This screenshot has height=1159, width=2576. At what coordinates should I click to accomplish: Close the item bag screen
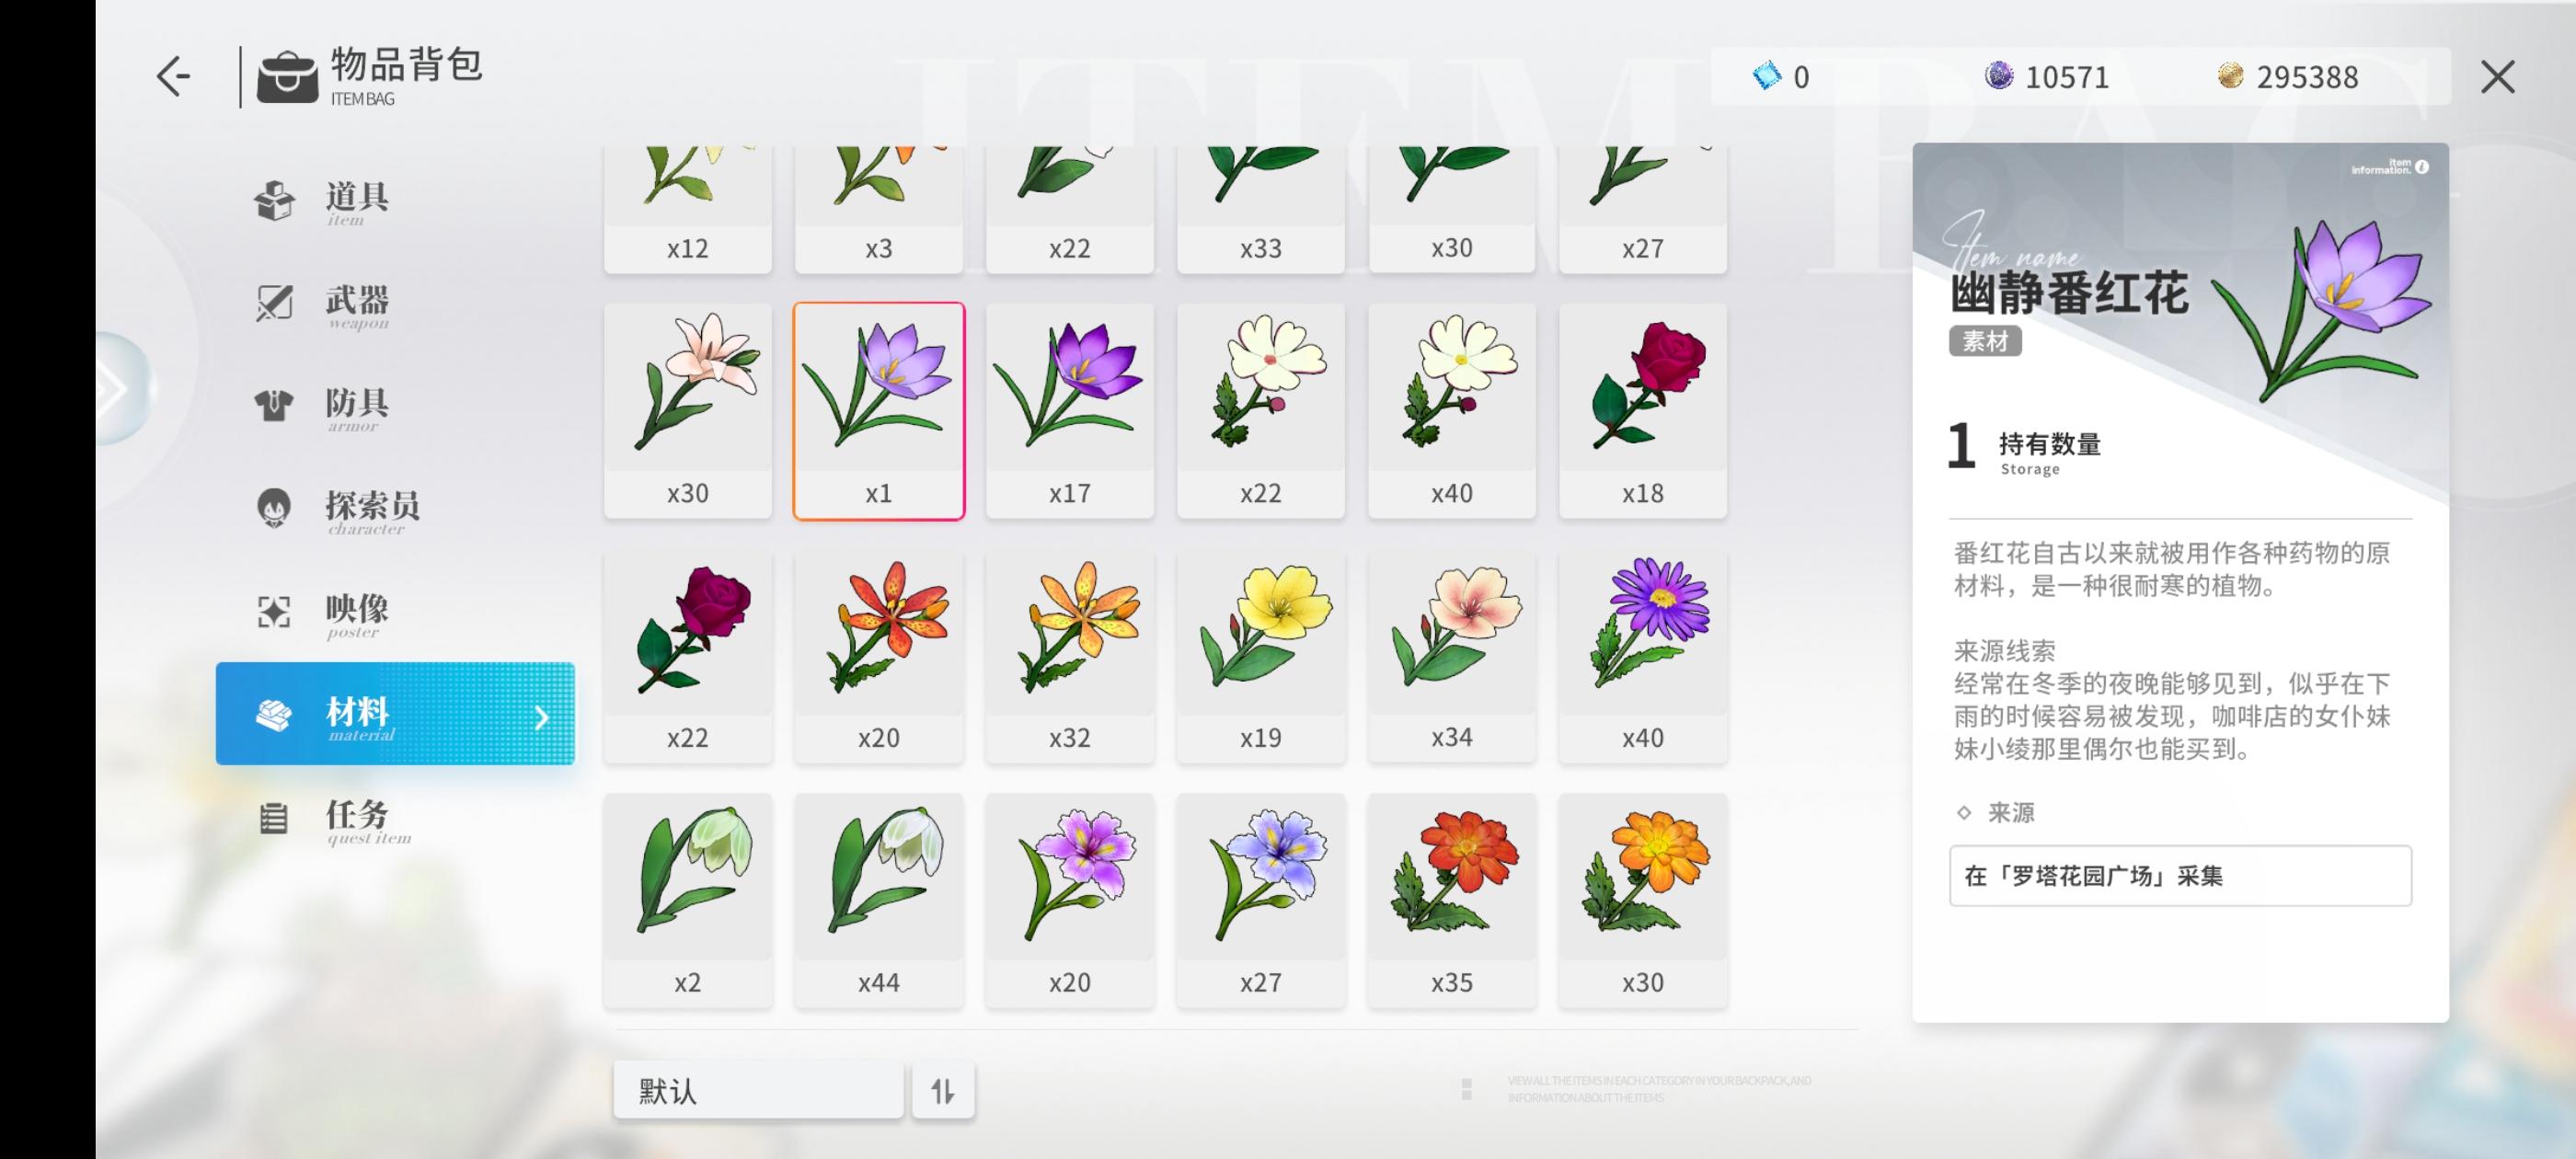[2497, 76]
